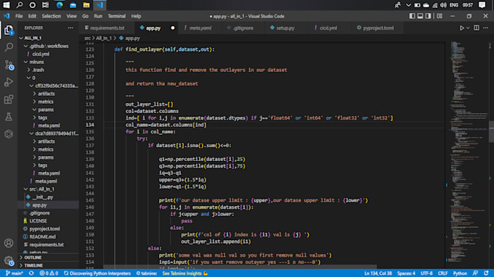Open the Search view in activity bar
494x277 pixels.
[x=9, y=47]
